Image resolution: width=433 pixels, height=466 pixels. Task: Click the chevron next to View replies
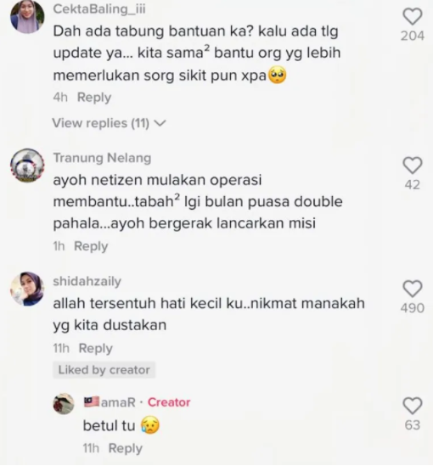tap(160, 123)
